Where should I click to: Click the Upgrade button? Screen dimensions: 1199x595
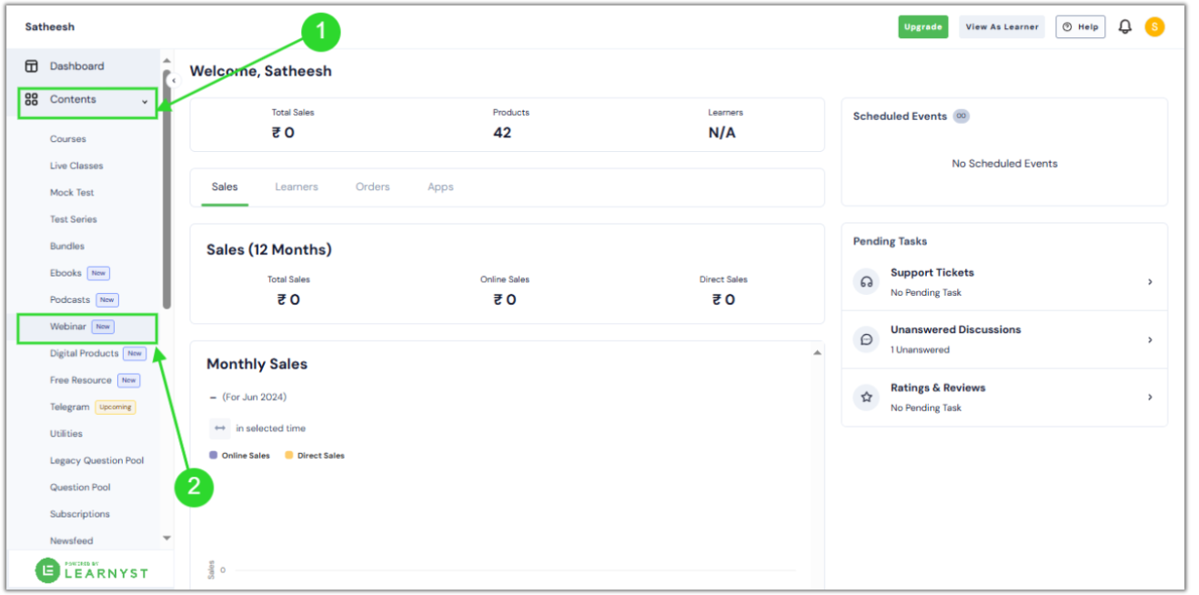tap(922, 26)
